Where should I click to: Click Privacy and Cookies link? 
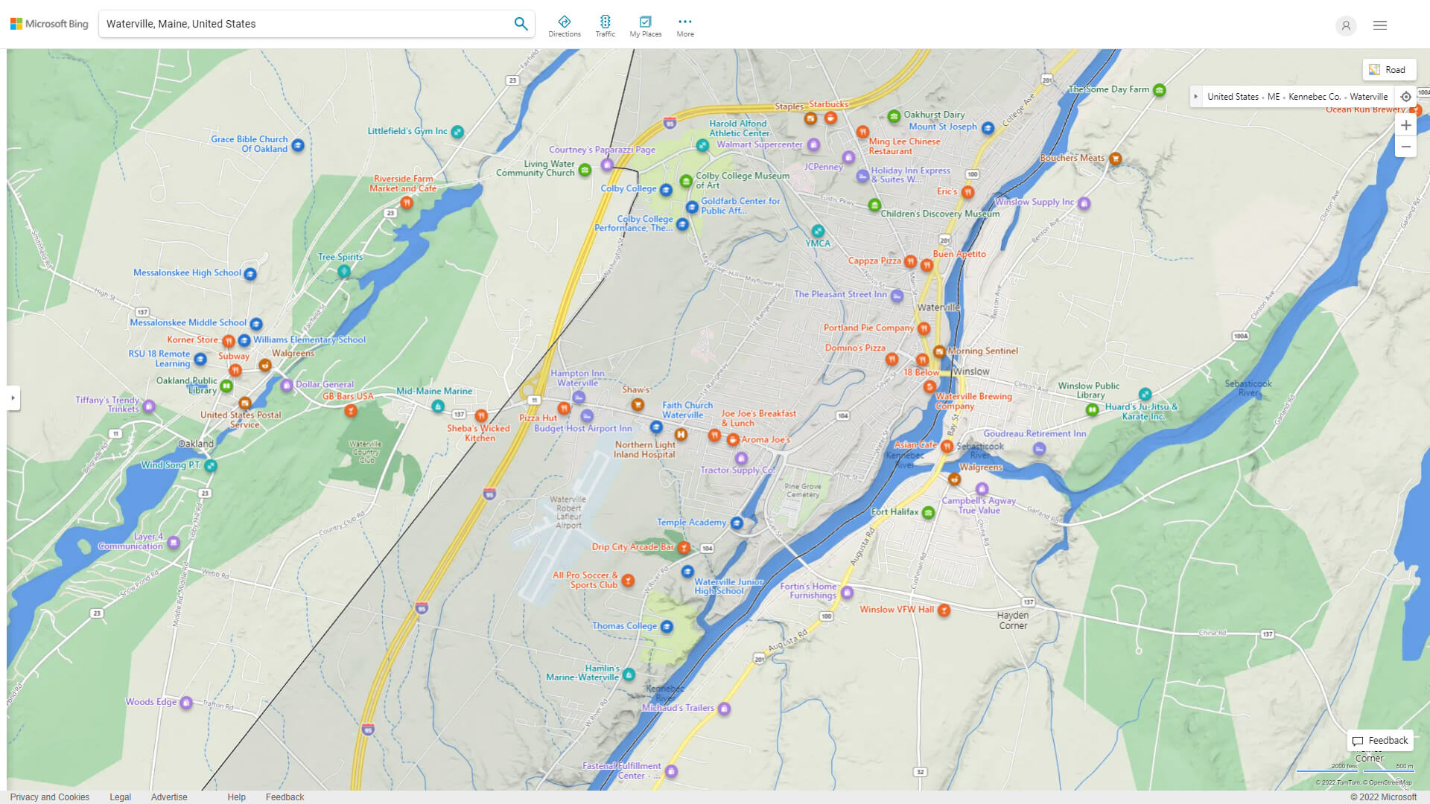coord(50,796)
